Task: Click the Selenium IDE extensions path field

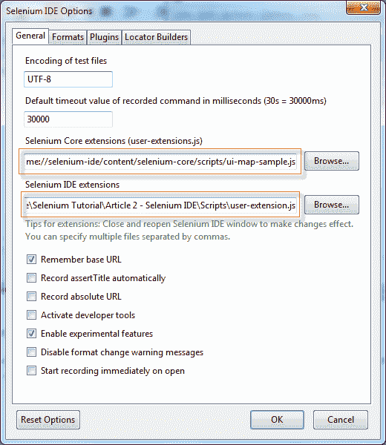Action: click(160, 205)
